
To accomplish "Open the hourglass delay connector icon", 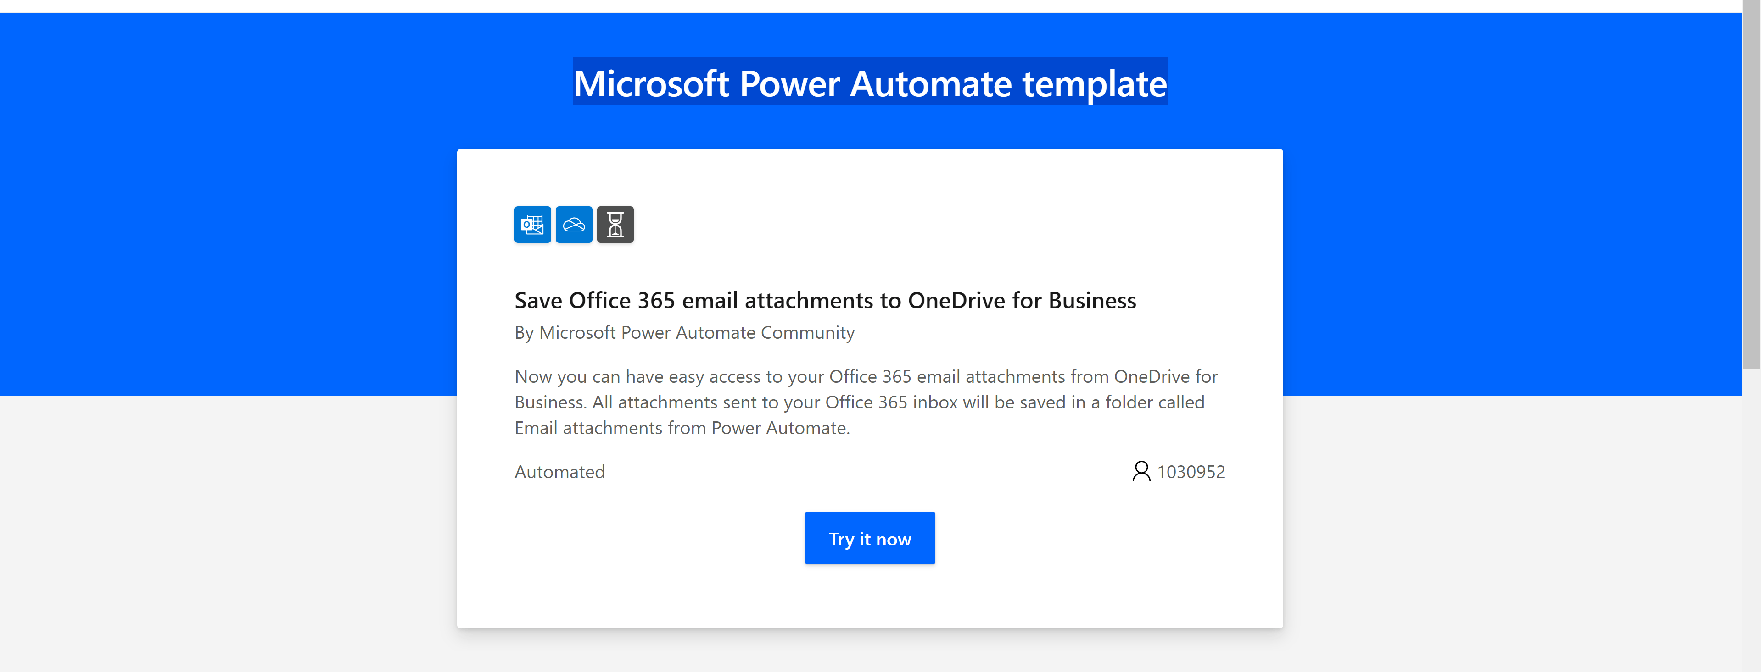I will click(615, 224).
